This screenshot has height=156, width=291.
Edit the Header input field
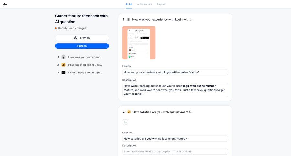[x=175, y=72]
